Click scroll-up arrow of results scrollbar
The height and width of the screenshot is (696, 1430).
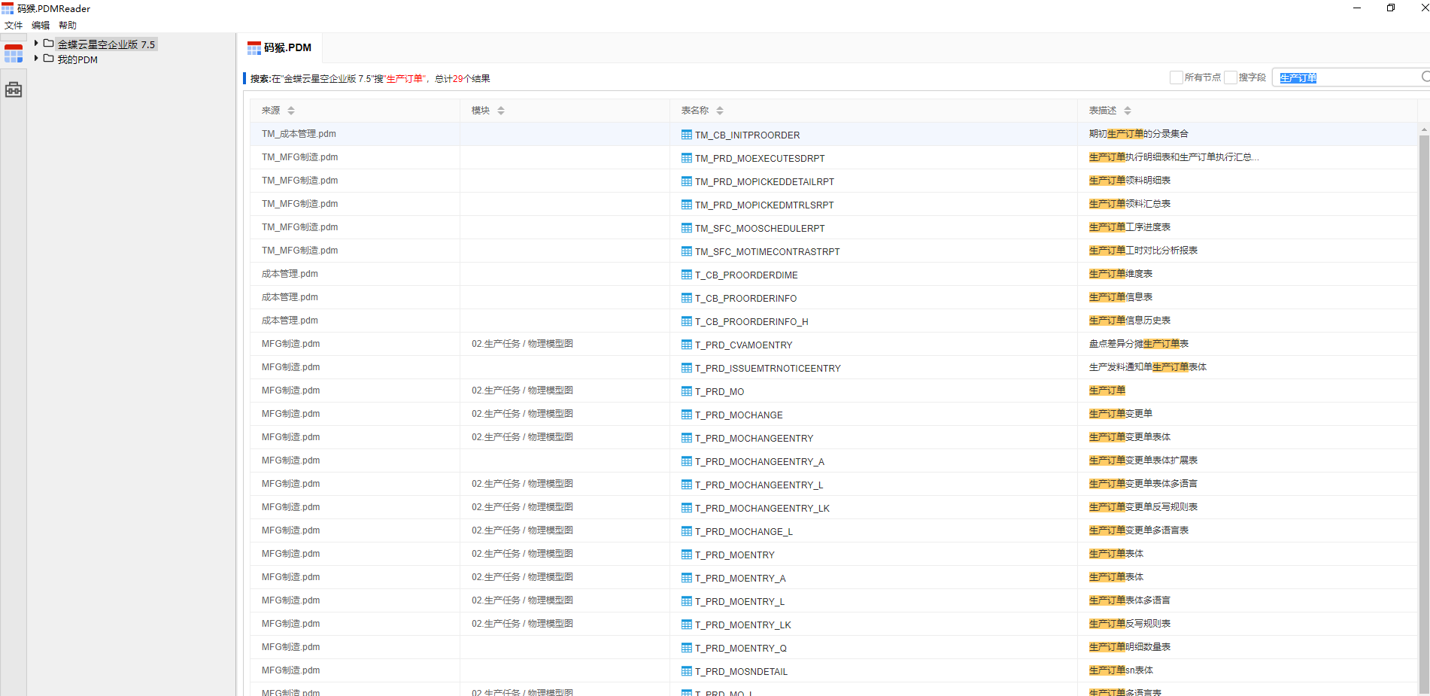click(x=1423, y=129)
